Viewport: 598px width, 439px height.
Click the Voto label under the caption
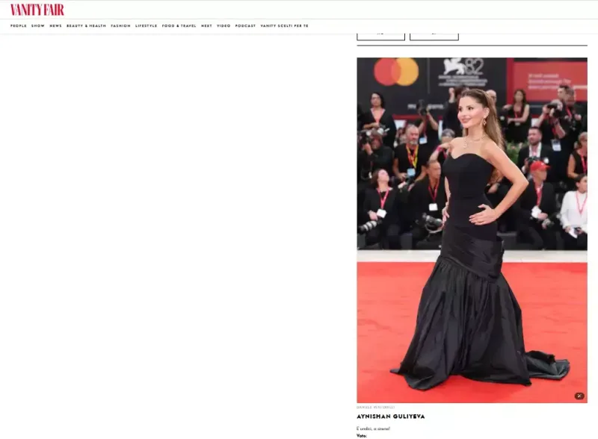click(x=362, y=435)
